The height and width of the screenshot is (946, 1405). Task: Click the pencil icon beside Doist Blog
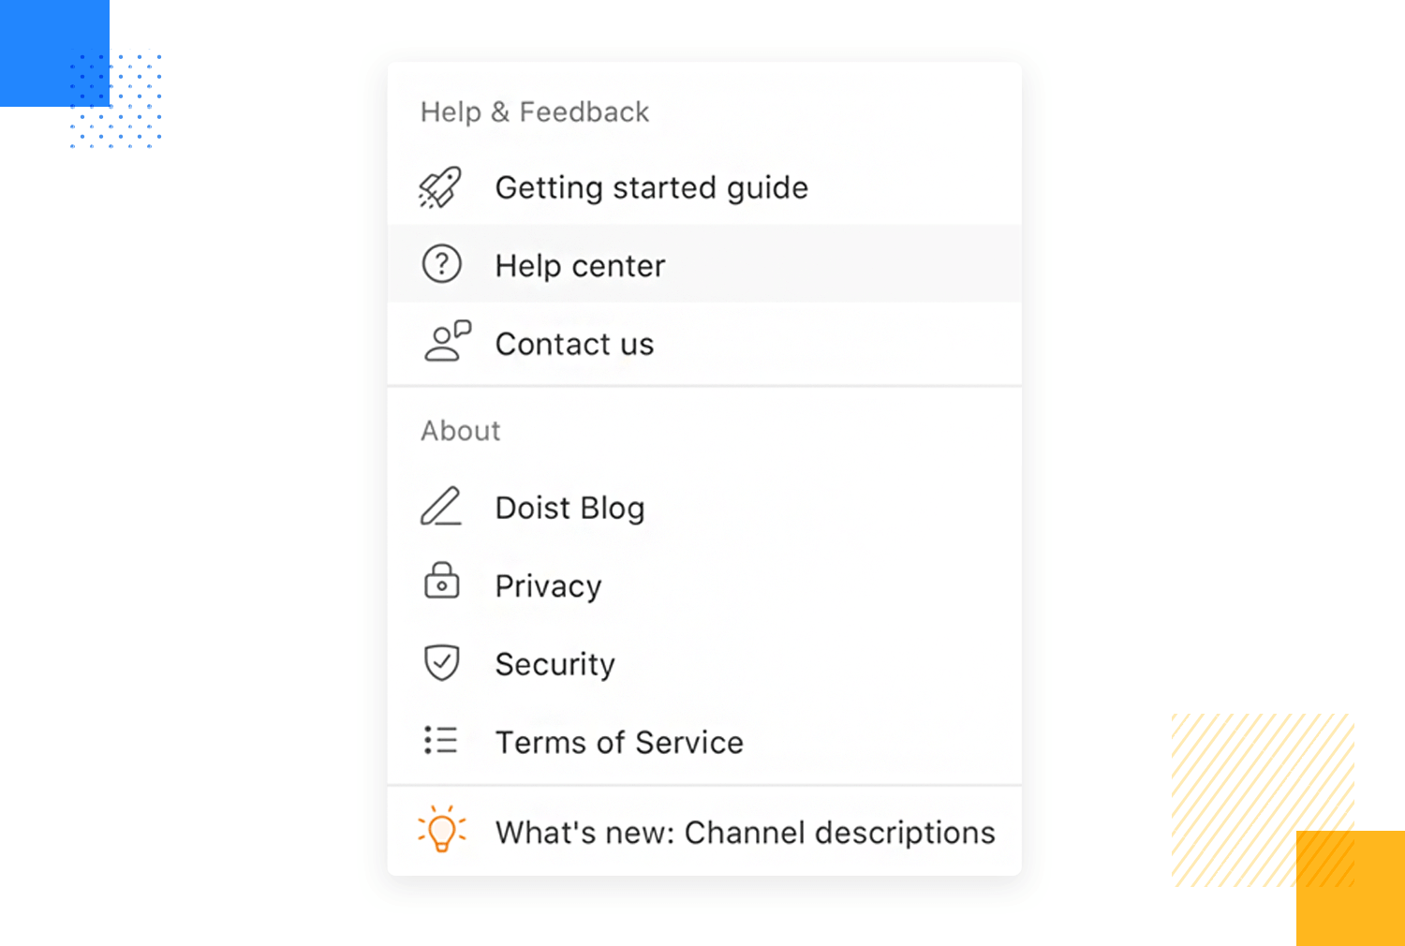[440, 507]
